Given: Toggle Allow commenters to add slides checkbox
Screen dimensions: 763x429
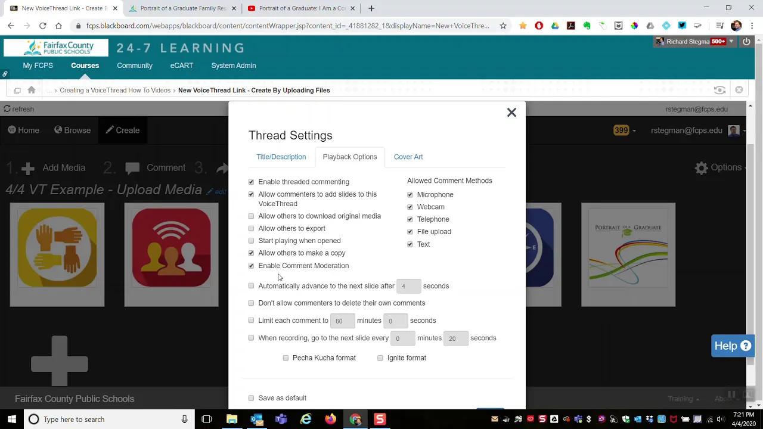Looking at the screenshot, I should coord(251,194).
